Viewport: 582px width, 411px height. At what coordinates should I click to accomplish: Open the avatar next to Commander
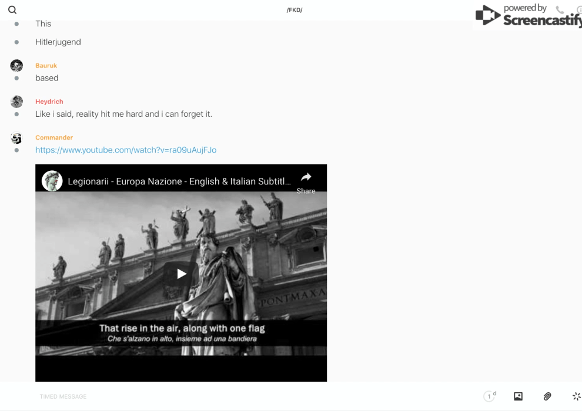[16, 139]
